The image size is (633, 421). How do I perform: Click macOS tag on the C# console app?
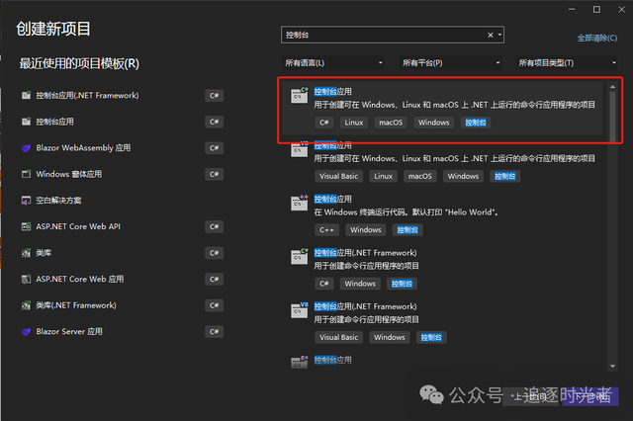pos(391,123)
